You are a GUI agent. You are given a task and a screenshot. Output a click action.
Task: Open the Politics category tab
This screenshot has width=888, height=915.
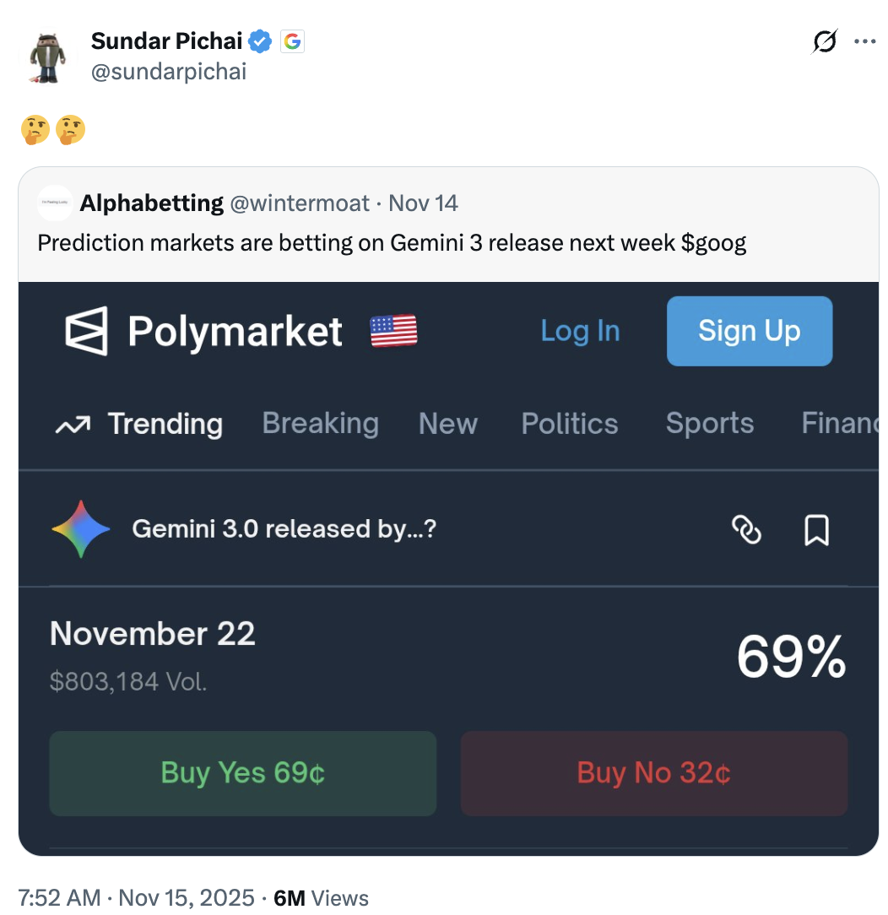(x=569, y=424)
